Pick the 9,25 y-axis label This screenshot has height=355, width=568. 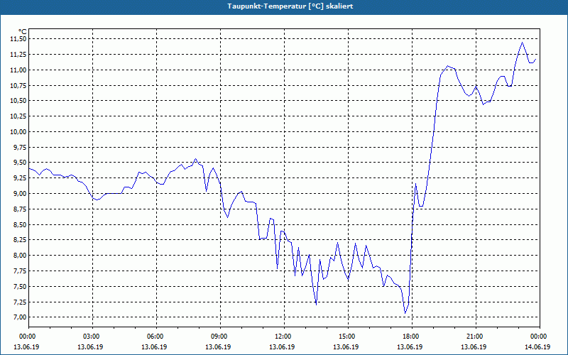(19, 178)
